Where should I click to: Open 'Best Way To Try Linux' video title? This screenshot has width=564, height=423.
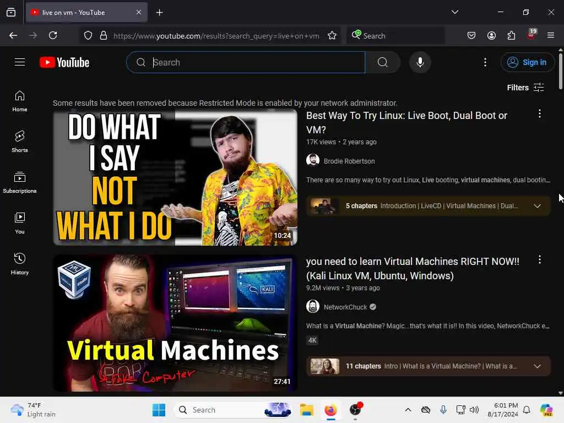(x=406, y=123)
